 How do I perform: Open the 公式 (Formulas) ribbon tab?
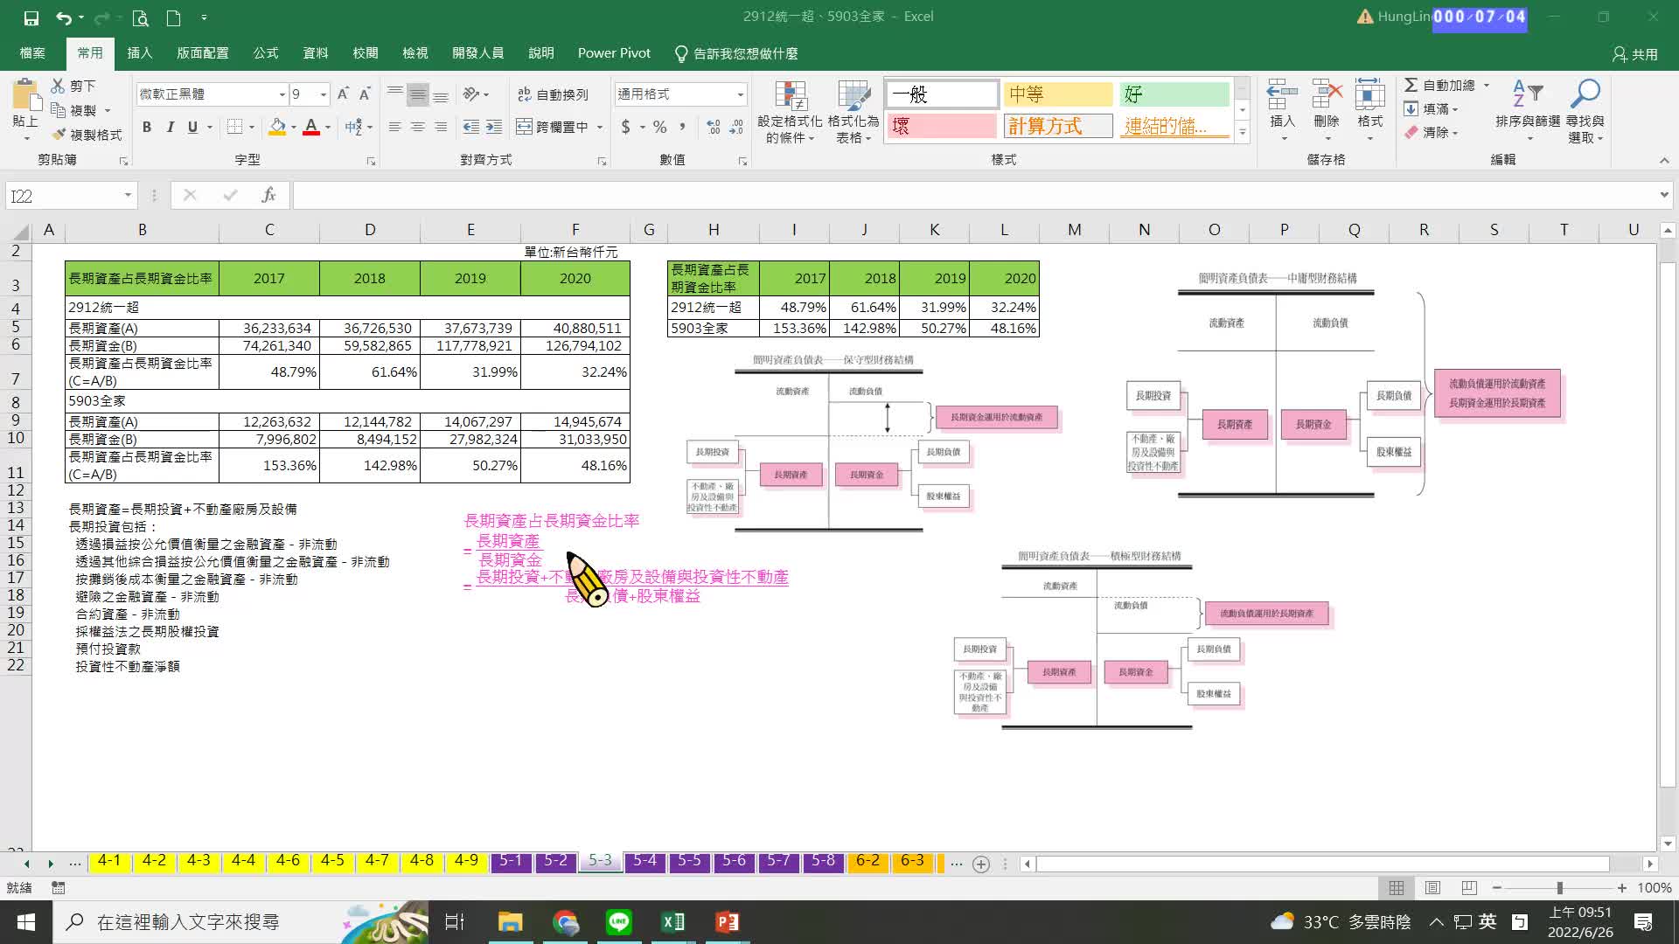point(266,53)
